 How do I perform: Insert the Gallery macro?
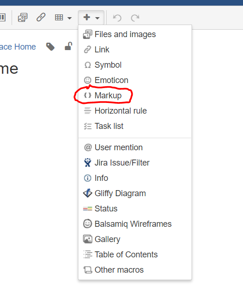point(135,239)
